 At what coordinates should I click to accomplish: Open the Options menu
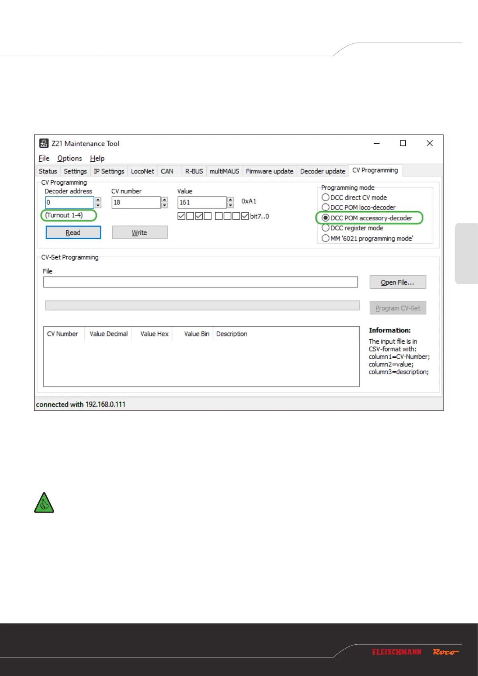[69, 158]
